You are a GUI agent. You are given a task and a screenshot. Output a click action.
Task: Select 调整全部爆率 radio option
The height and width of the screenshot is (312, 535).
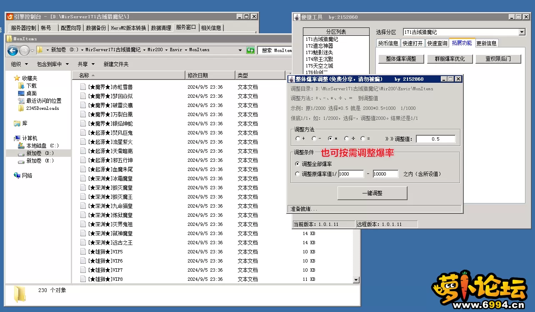click(x=297, y=164)
